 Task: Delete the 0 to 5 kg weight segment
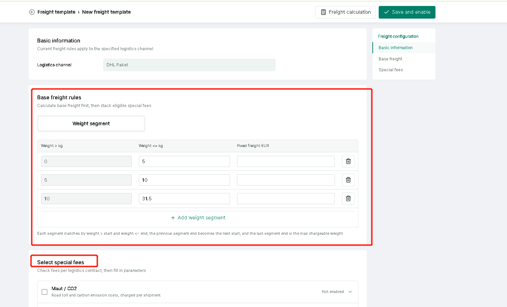tap(348, 161)
